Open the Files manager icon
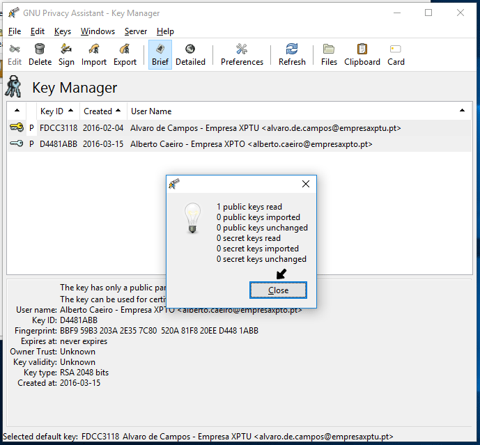Image resolution: width=480 pixels, height=445 pixels. pyautogui.click(x=329, y=55)
